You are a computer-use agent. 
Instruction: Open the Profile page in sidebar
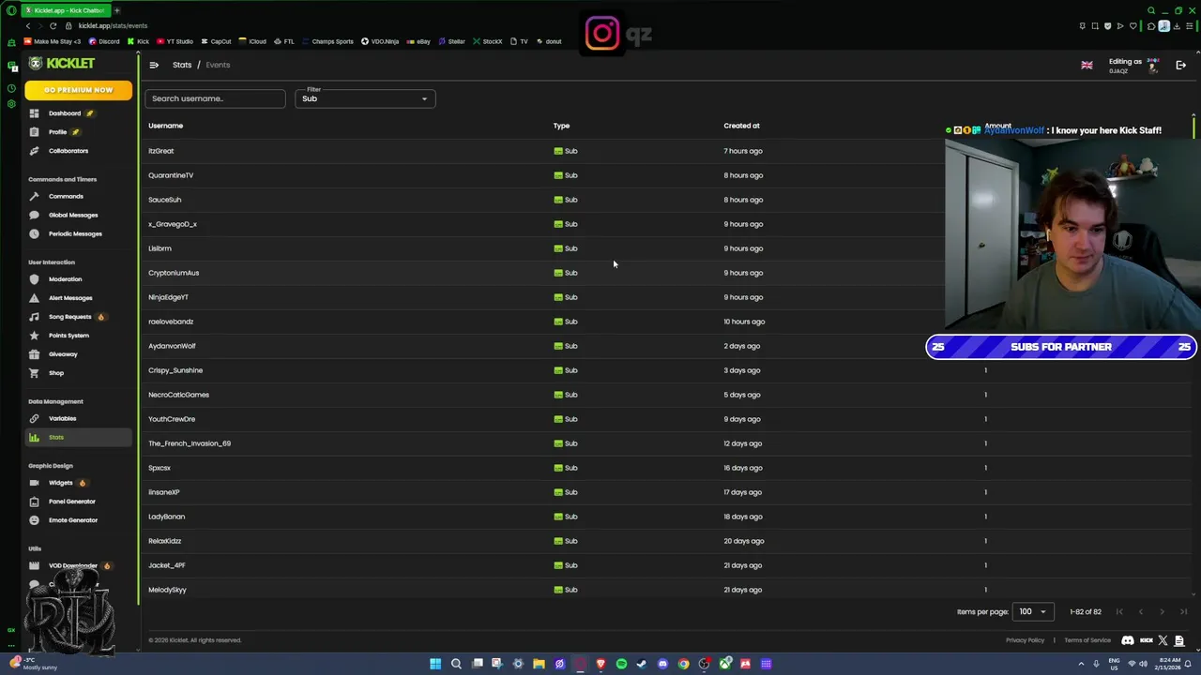58,132
